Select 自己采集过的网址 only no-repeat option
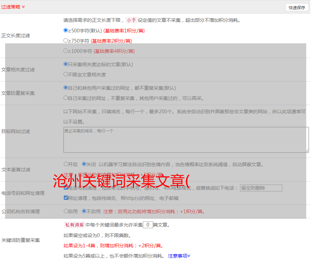The width and height of the screenshot is (311, 262). tap(66, 98)
